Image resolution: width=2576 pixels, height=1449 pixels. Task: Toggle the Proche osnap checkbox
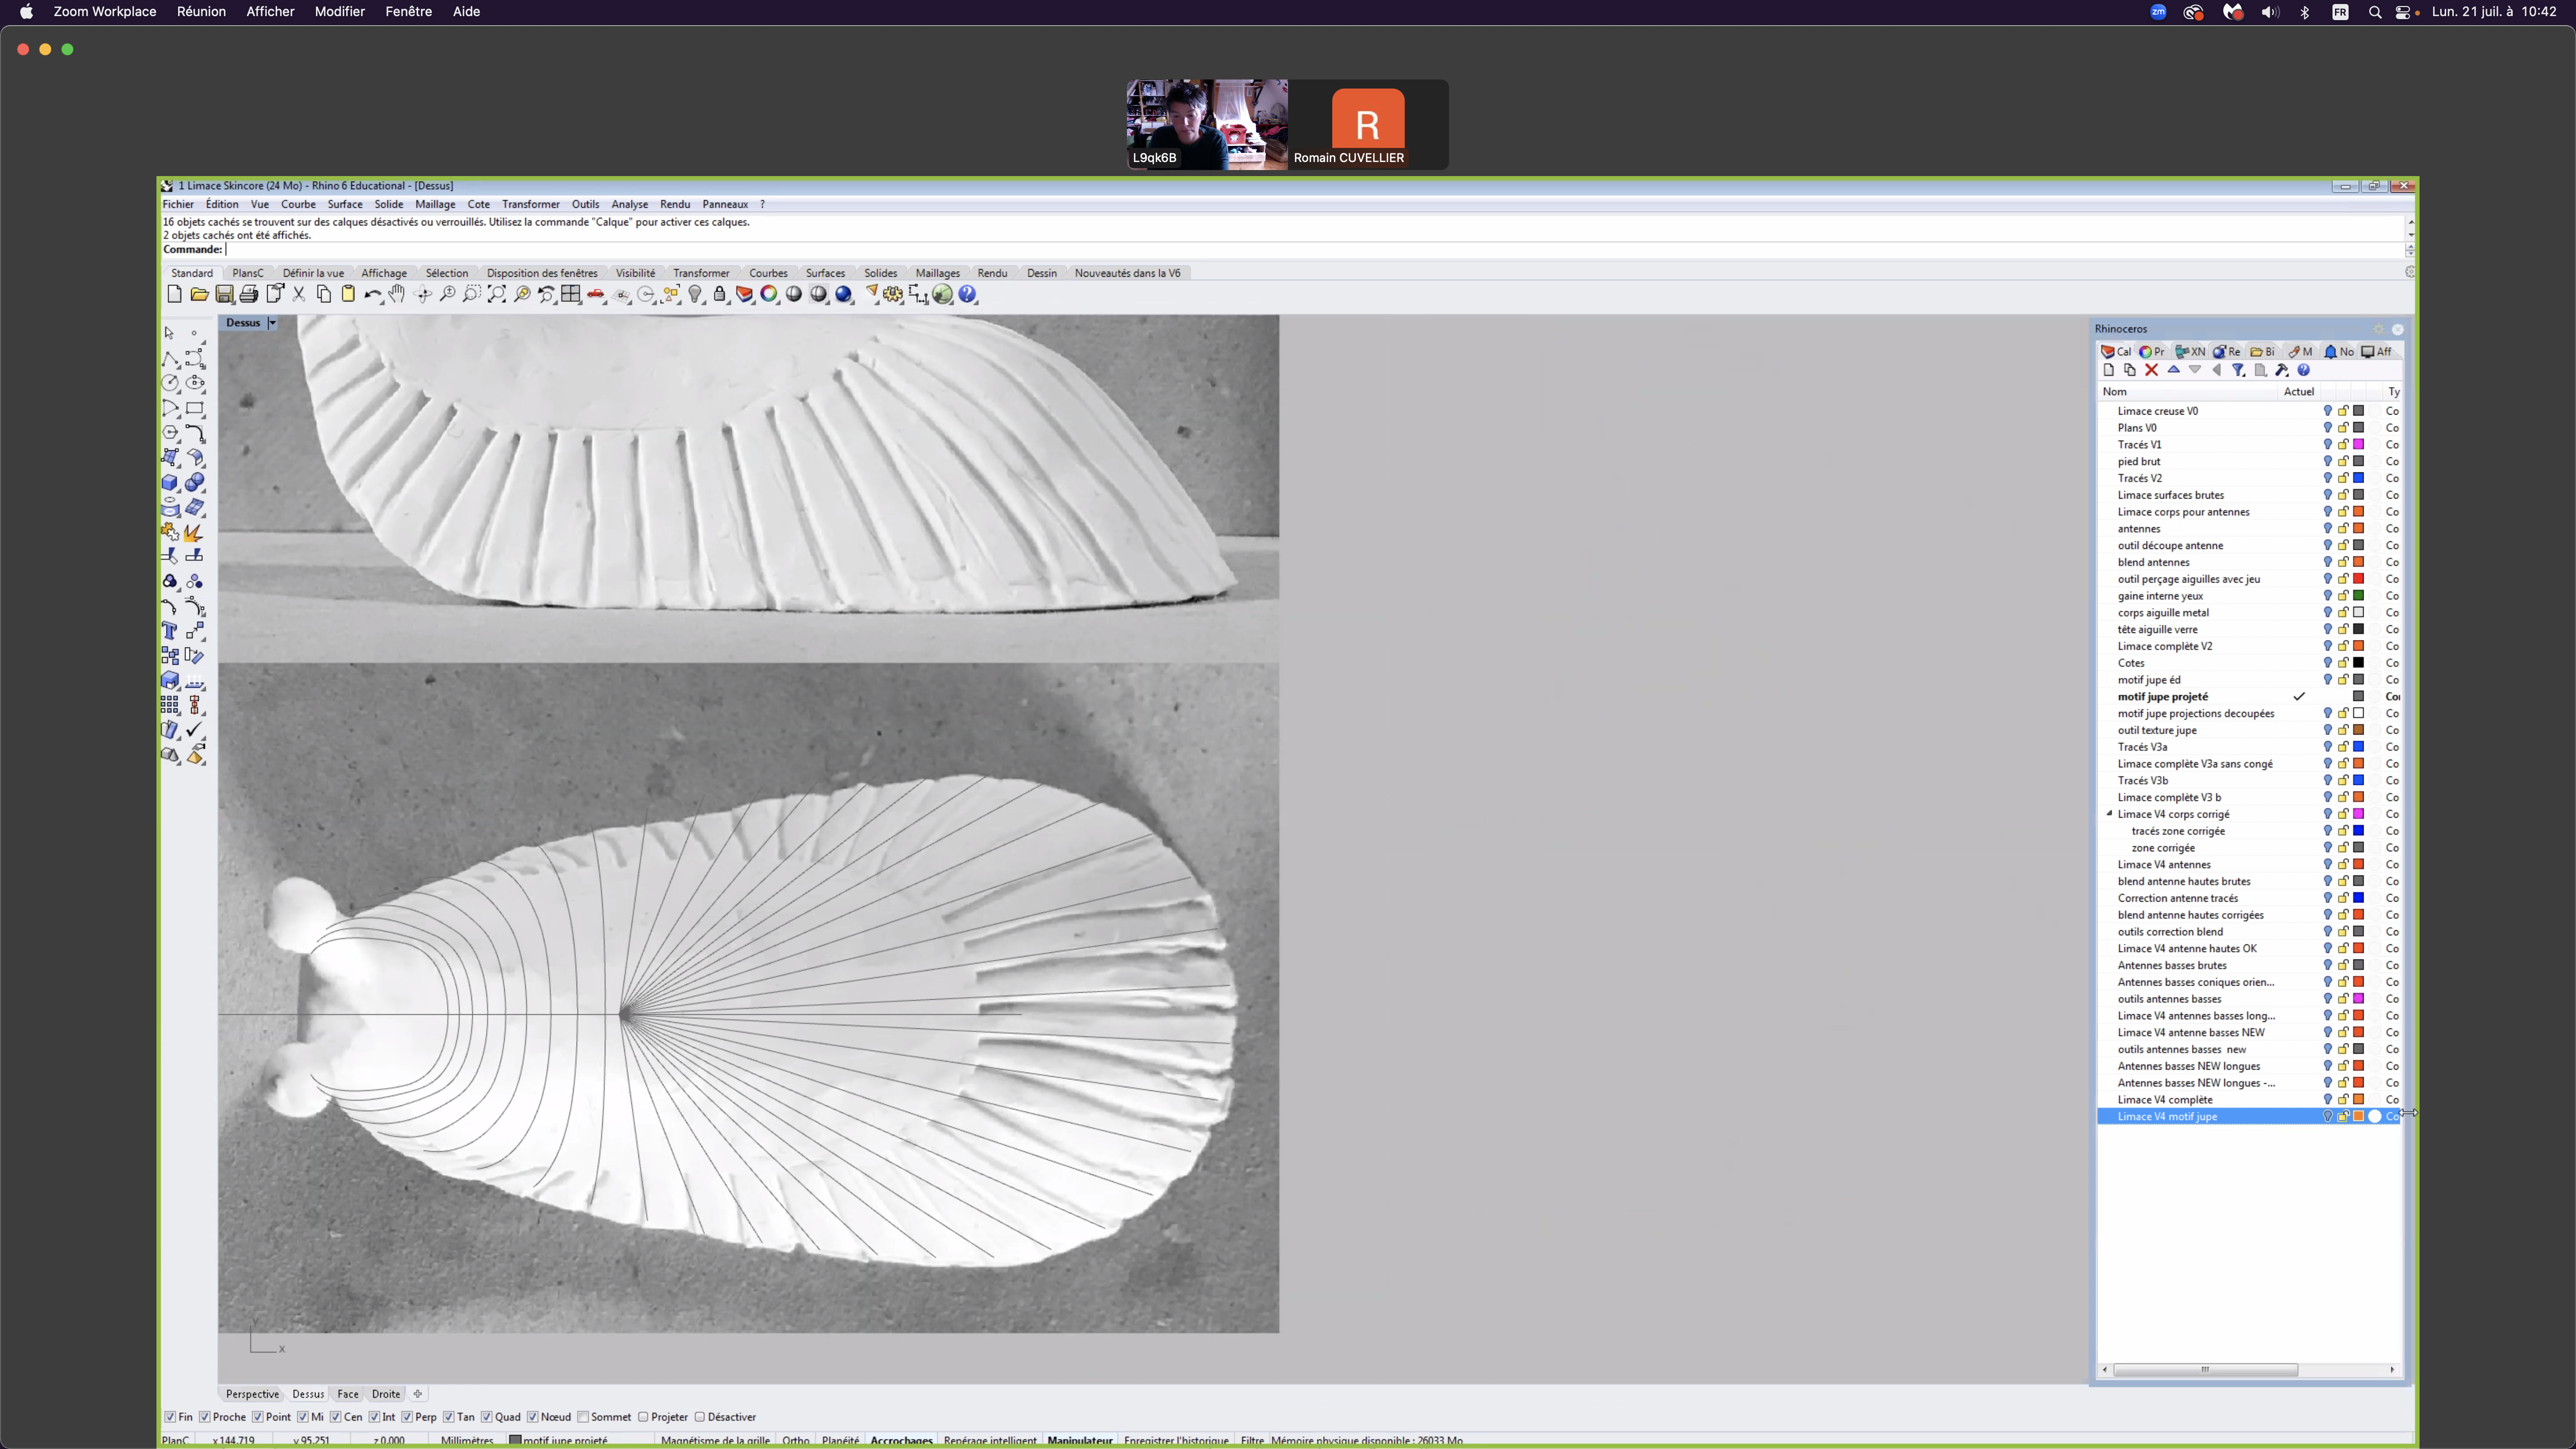pos(205,1417)
